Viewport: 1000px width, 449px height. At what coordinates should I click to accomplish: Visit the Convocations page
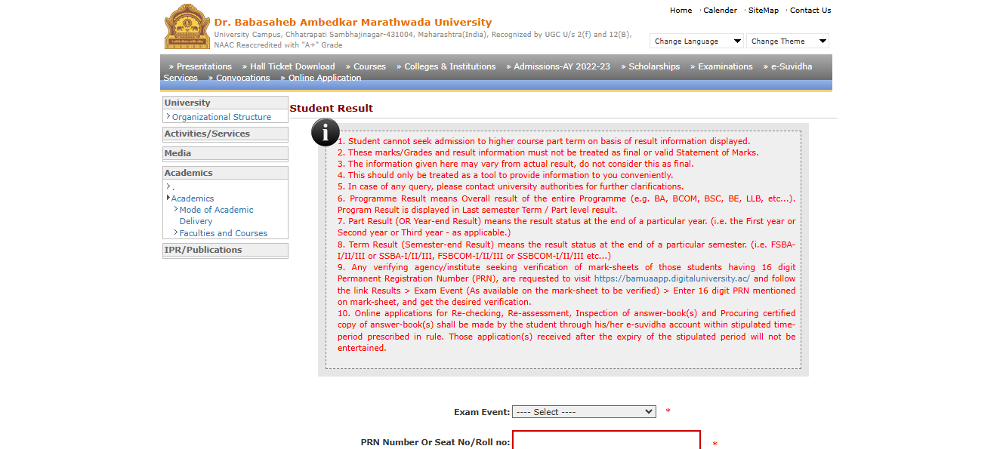point(242,78)
